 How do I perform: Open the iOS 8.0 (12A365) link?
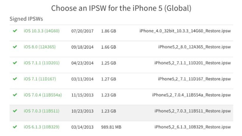(x=40, y=47)
